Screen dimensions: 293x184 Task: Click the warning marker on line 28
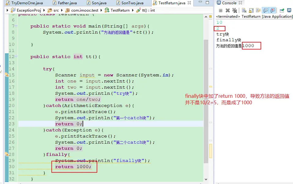pos(6,154)
